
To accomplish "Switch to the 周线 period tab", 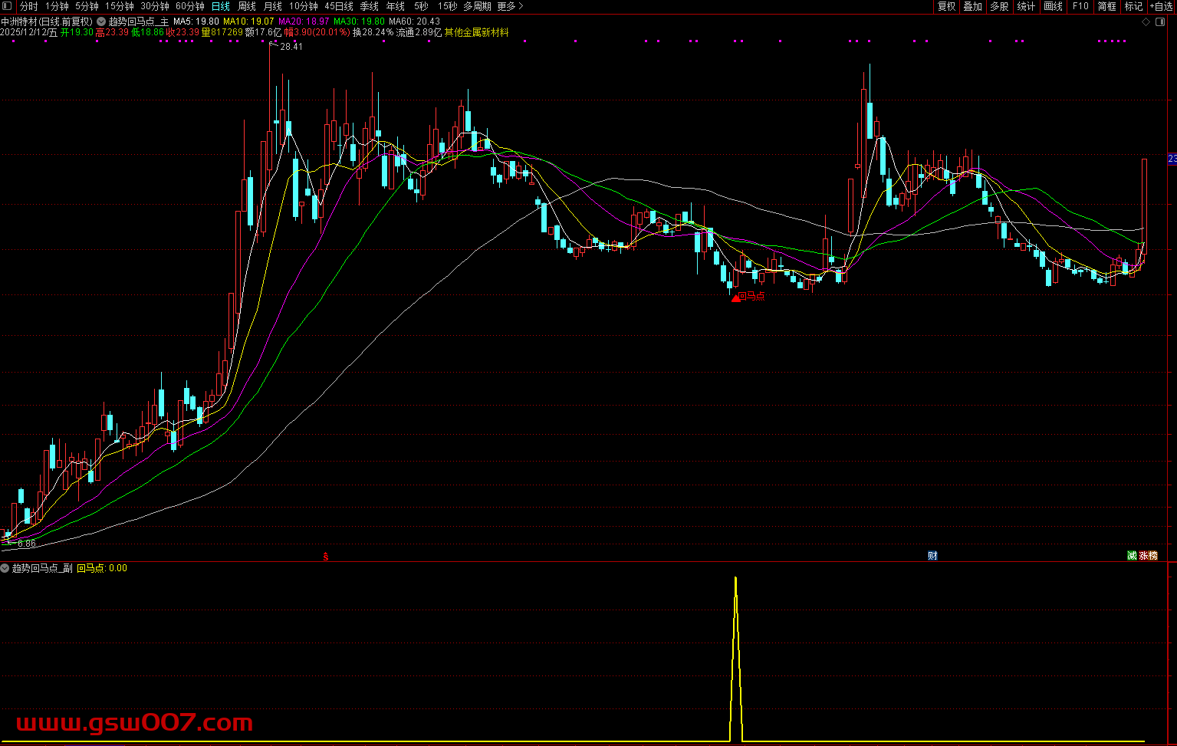I will (247, 6).
